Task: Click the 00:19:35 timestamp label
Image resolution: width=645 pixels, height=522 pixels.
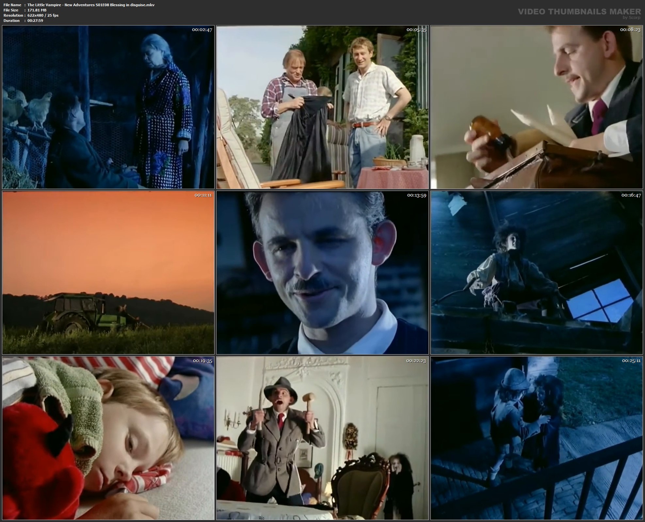Action: pyautogui.click(x=202, y=361)
